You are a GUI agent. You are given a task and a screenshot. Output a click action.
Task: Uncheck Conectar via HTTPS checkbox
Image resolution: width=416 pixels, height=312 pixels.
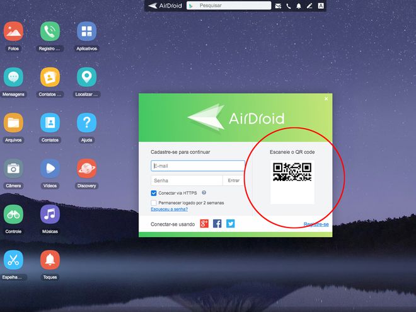154,193
